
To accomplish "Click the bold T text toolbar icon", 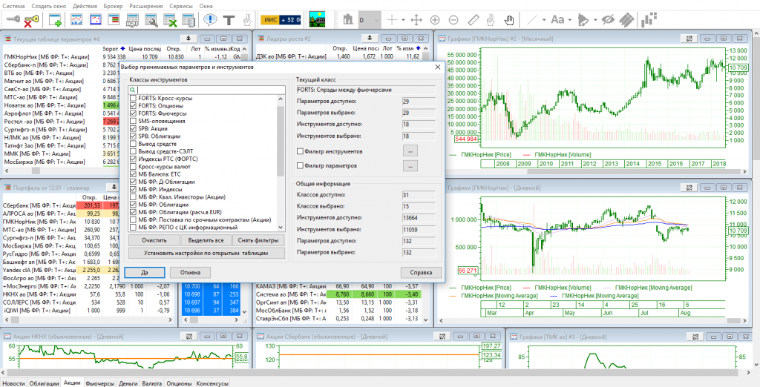I will click(x=229, y=19).
